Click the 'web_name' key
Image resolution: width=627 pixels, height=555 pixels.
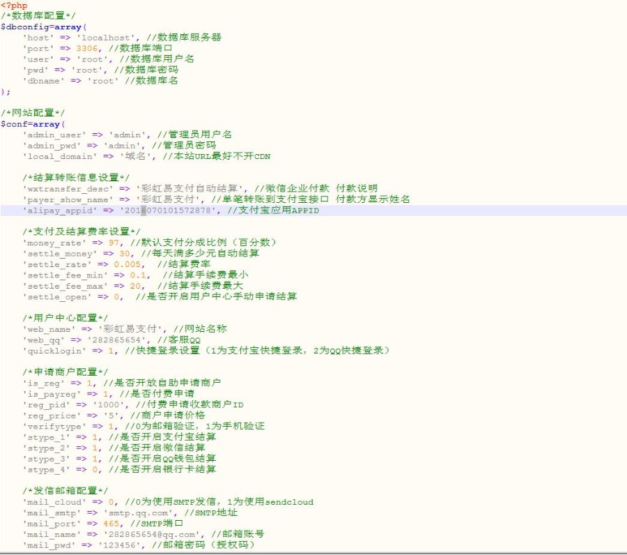(49, 329)
